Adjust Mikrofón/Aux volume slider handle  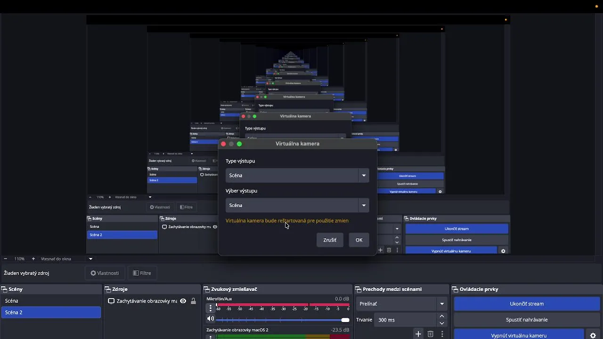click(x=345, y=320)
